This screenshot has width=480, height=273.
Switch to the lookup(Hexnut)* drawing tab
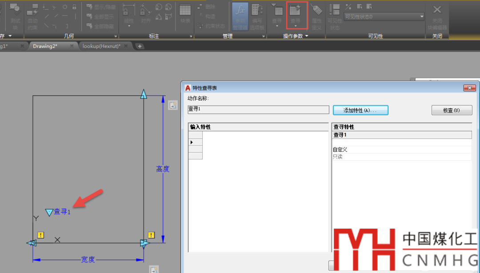coord(101,46)
